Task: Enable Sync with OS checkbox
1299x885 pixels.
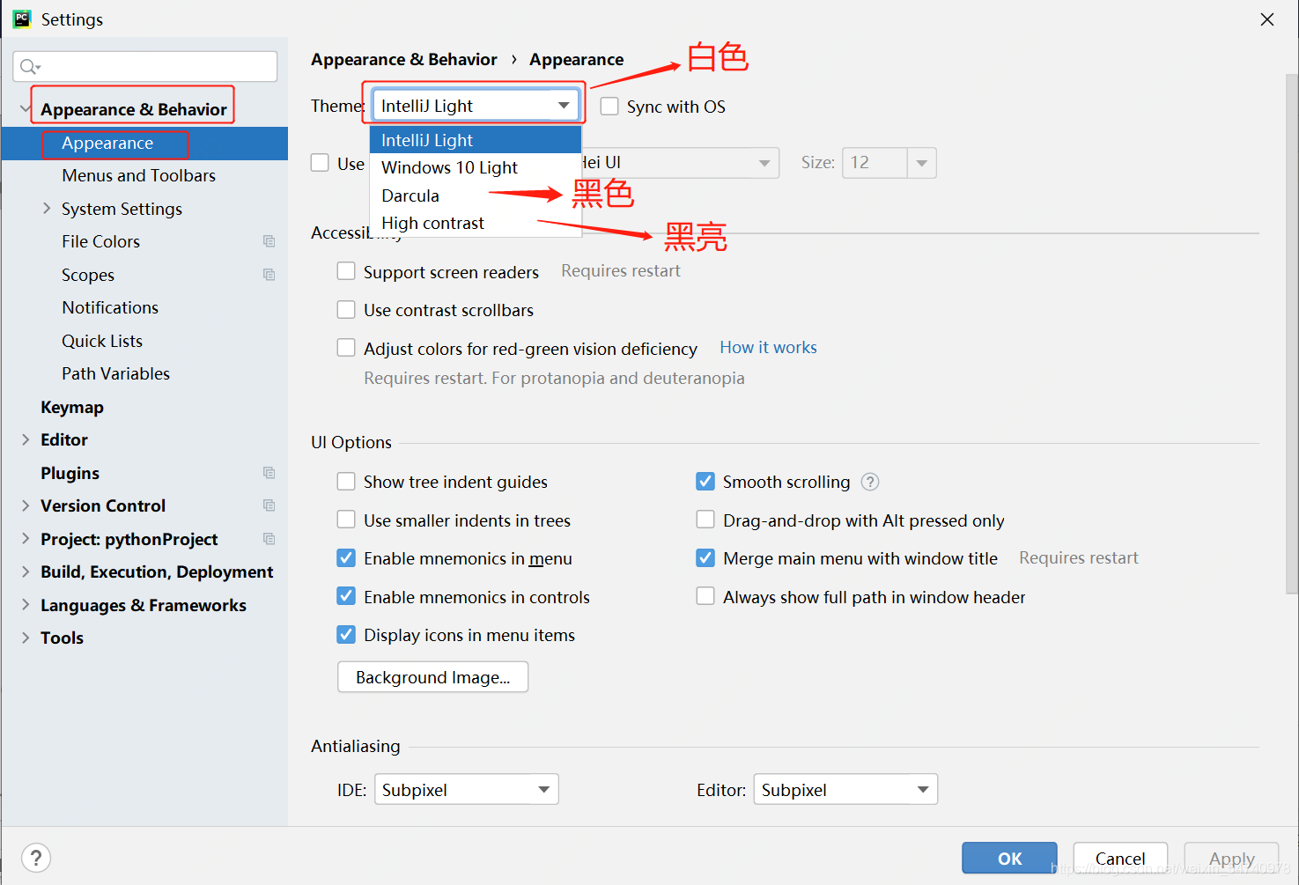Action: [x=609, y=107]
